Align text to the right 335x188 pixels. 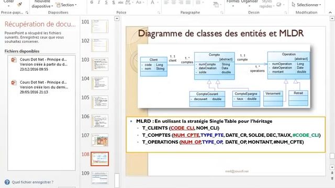pos(181,2)
